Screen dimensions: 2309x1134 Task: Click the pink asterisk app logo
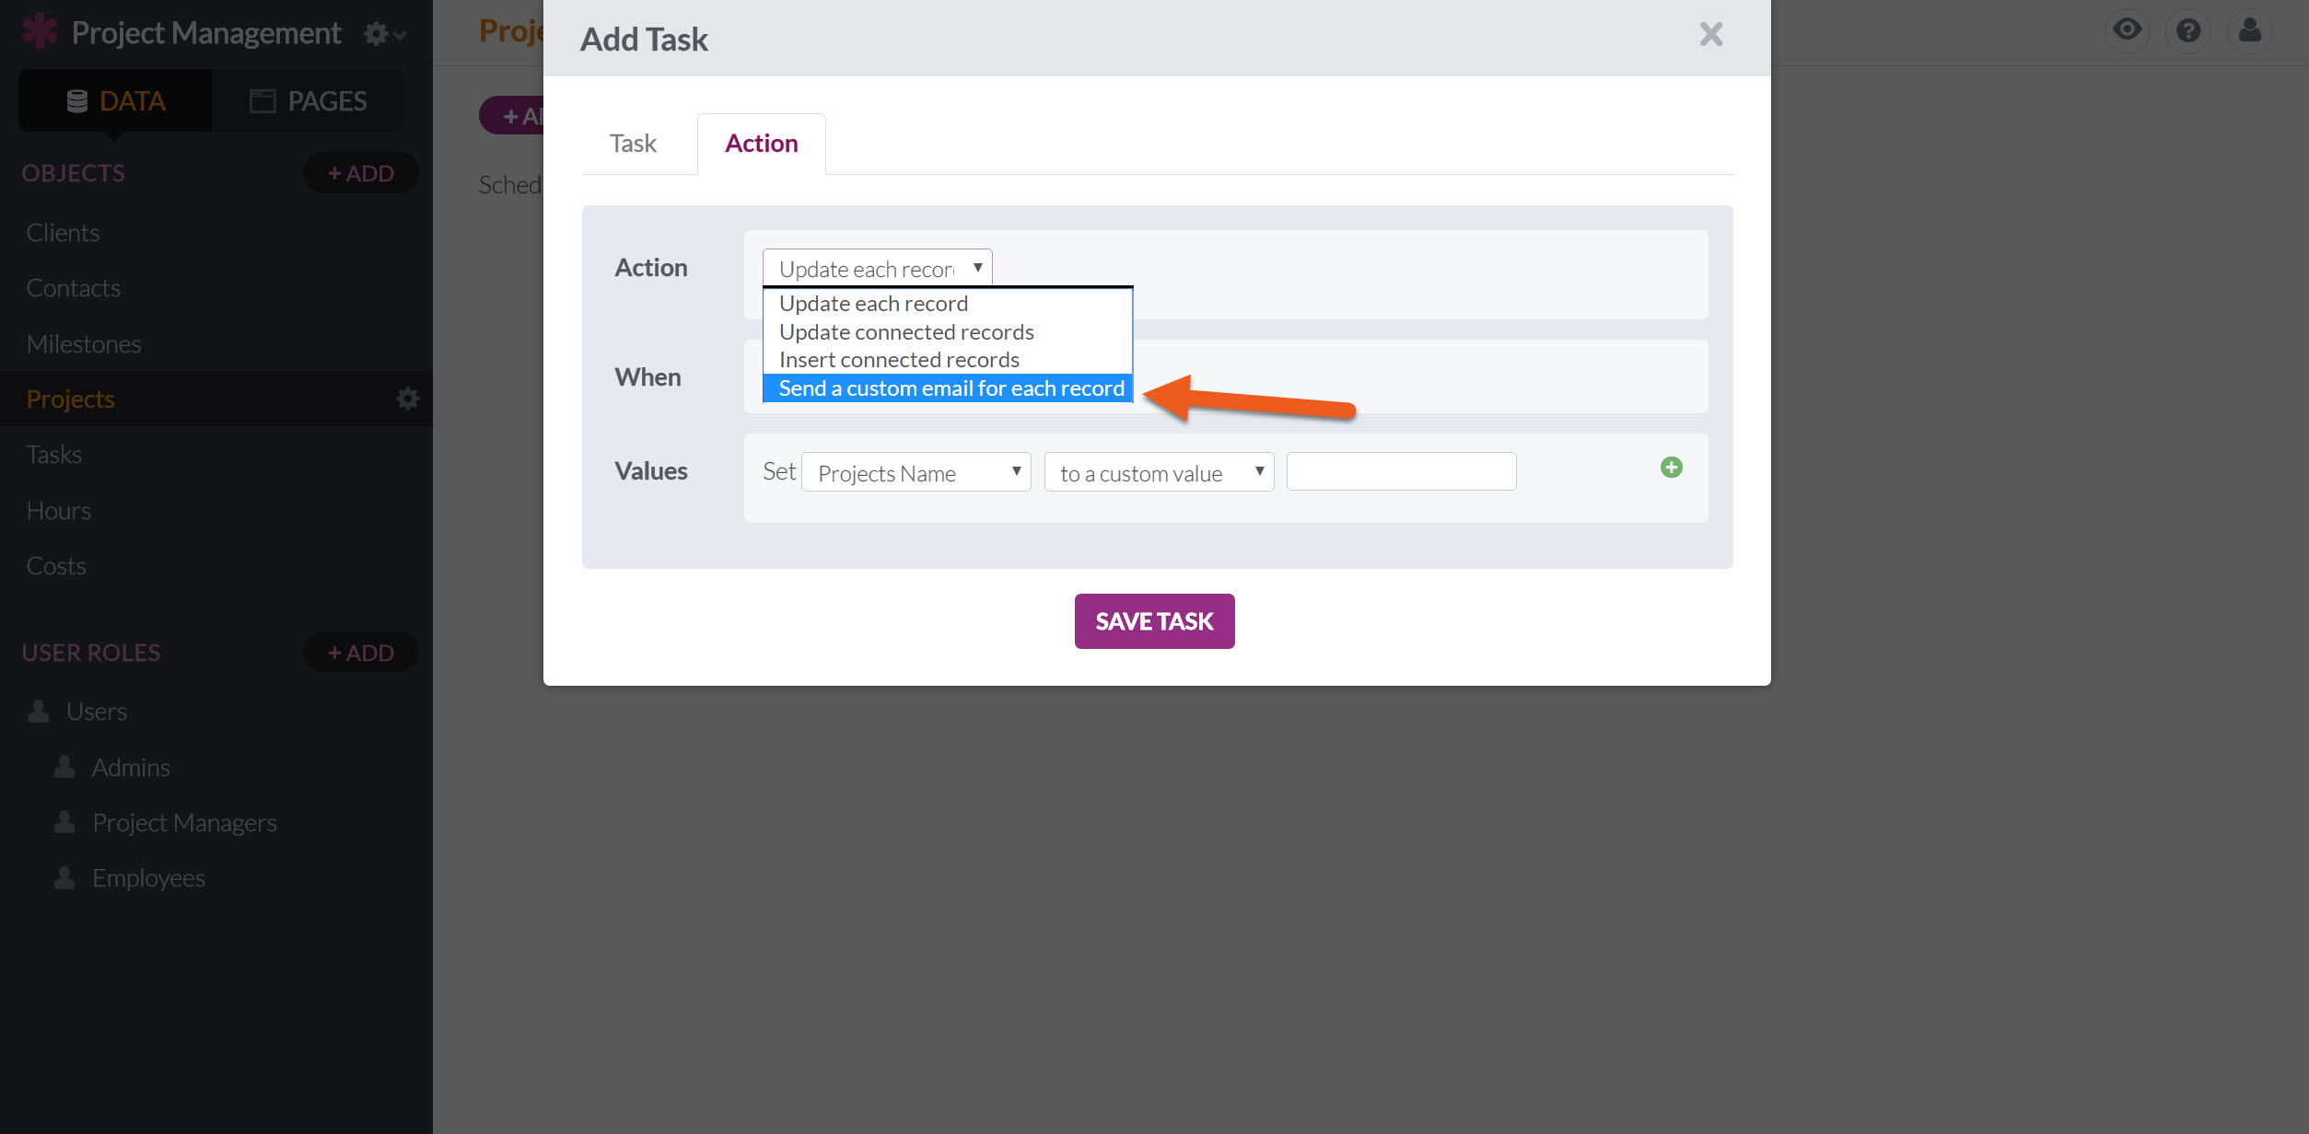[x=40, y=31]
